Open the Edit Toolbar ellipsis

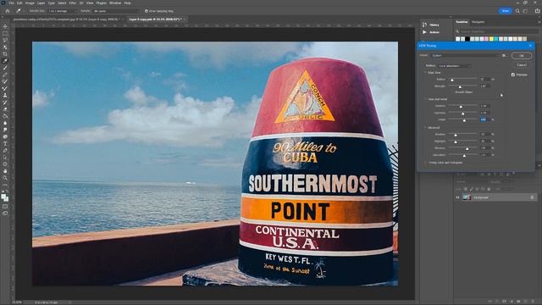tap(5, 185)
